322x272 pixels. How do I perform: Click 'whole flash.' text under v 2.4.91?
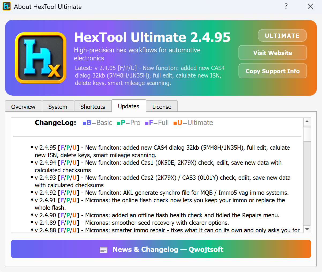click(x=50, y=208)
